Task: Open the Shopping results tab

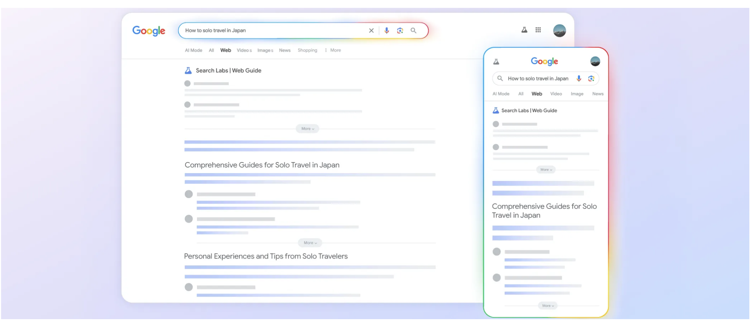Action: 307,50
